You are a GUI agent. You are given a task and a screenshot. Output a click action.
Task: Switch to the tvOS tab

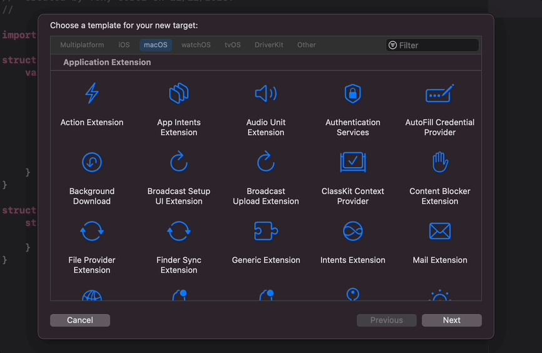click(233, 45)
